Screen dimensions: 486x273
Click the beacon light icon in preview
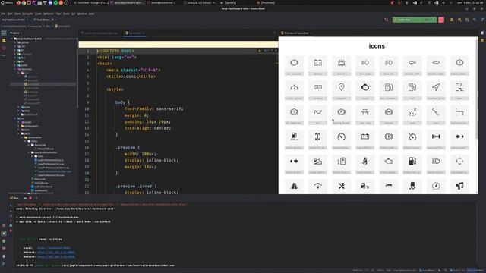coord(341,63)
